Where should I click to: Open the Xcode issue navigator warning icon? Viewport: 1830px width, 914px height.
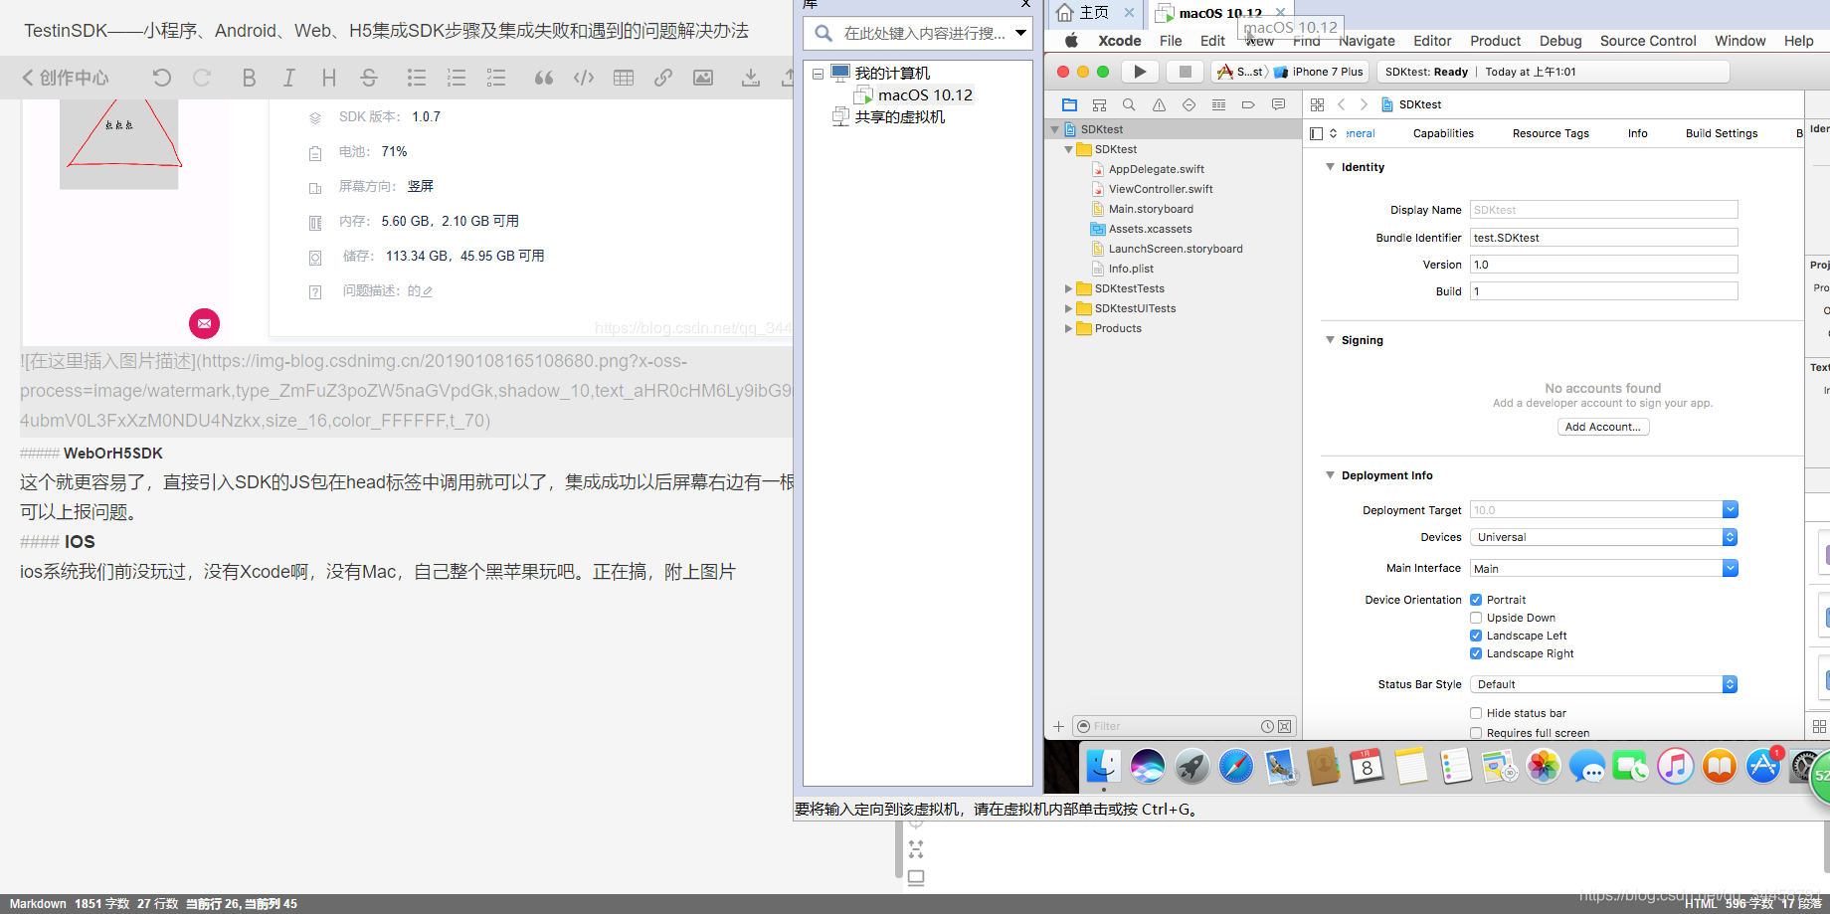(1159, 104)
